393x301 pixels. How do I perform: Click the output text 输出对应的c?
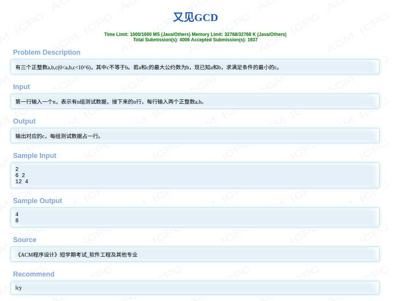pos(58,136)
